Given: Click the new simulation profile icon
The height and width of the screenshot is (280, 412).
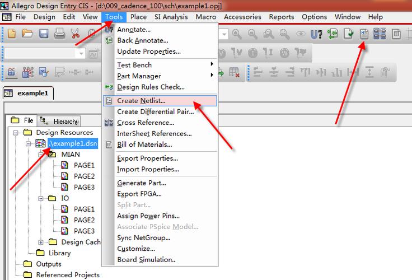Looking at the screenshot, I should (x=93, y=54).
